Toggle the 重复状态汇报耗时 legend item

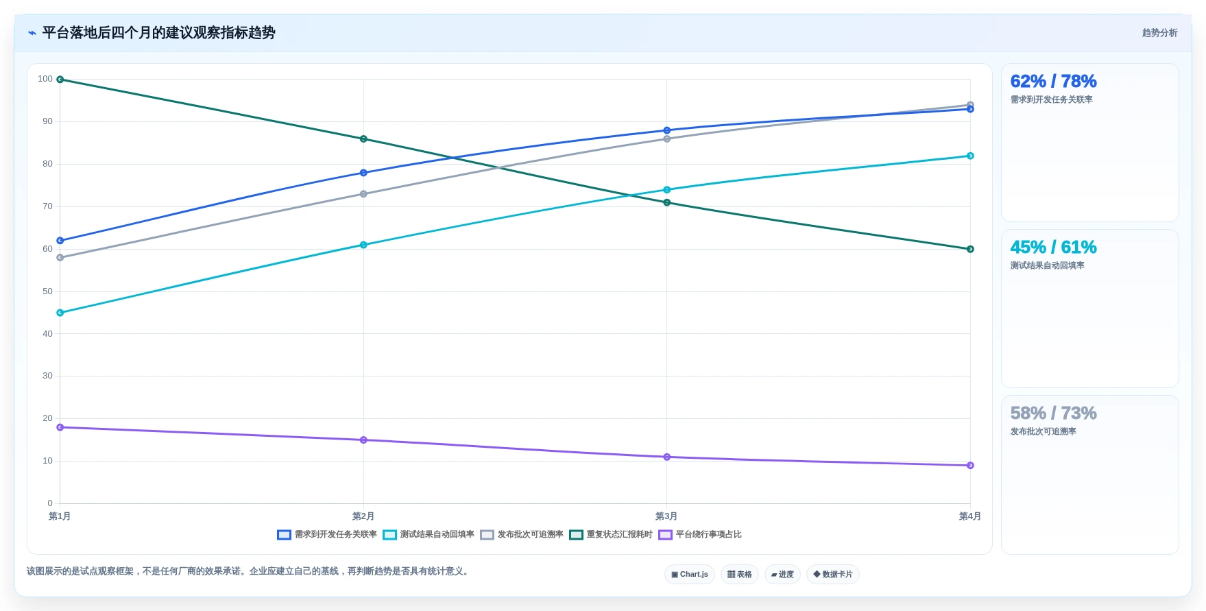tap(611, 535)
